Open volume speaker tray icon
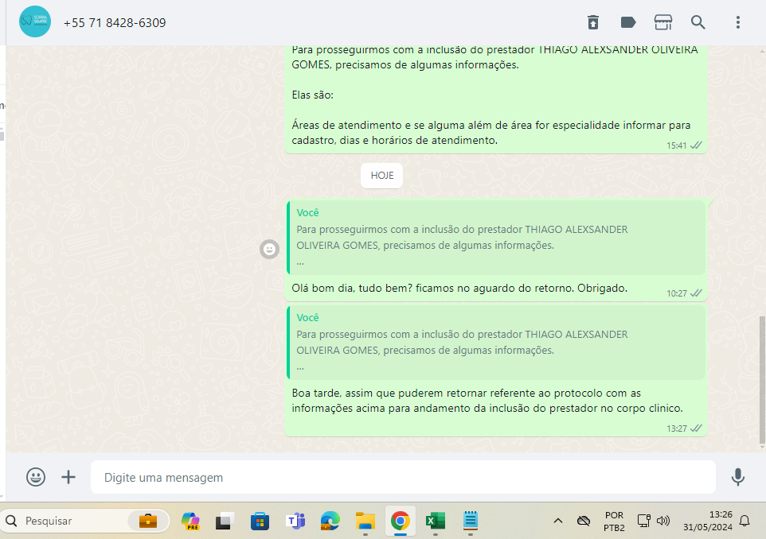Viewport: 766px width, 539px height. [663, 521]
